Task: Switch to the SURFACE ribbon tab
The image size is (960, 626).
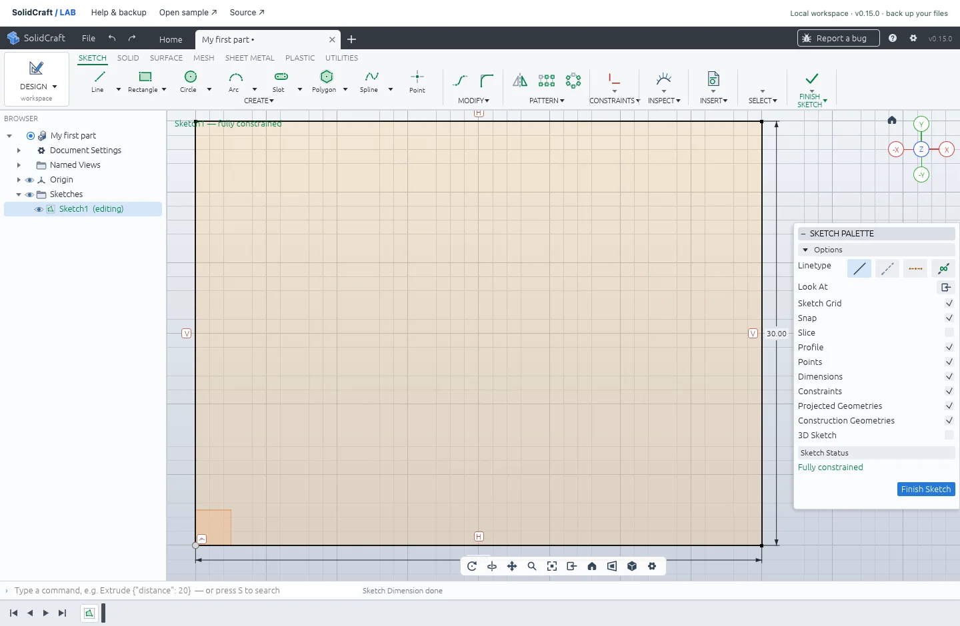Action: tap(166, 58)
